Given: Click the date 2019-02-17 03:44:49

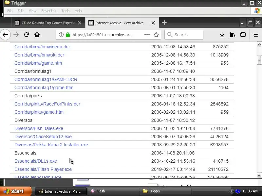Looking at the screenshot, I should click(173, 169).
